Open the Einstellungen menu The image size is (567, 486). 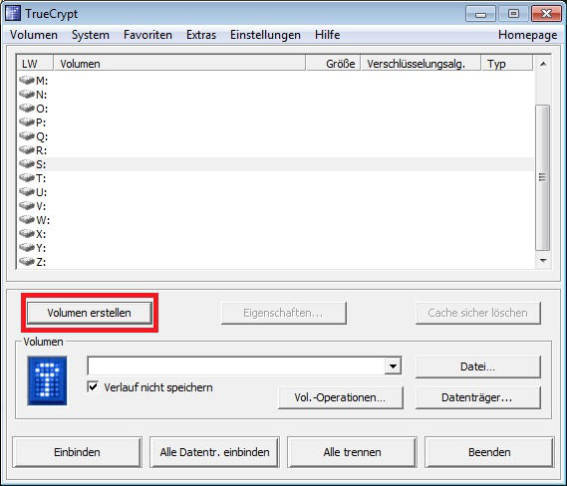coord(265,35)
